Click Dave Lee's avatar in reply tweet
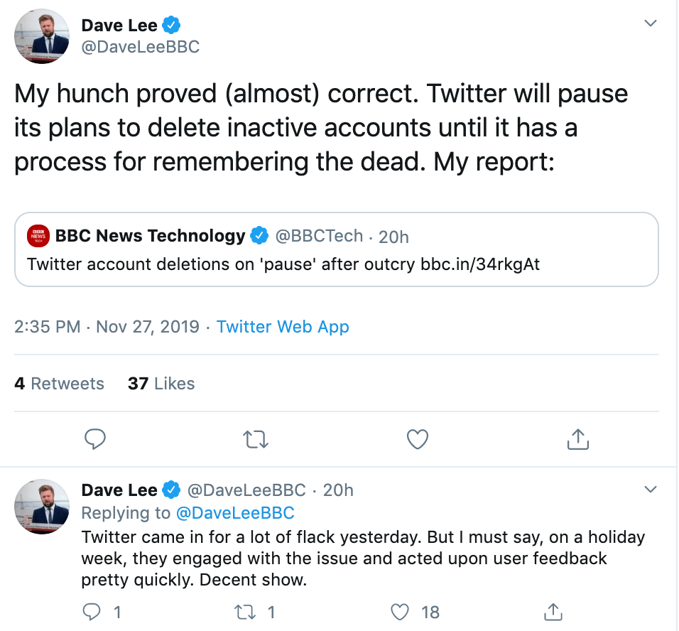Viewport: 679px width, 631px height. click(42, 506)
